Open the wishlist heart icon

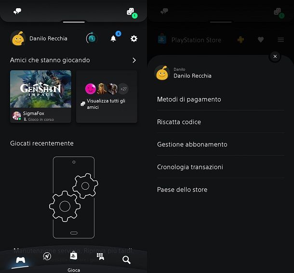(x=261, y=39)
